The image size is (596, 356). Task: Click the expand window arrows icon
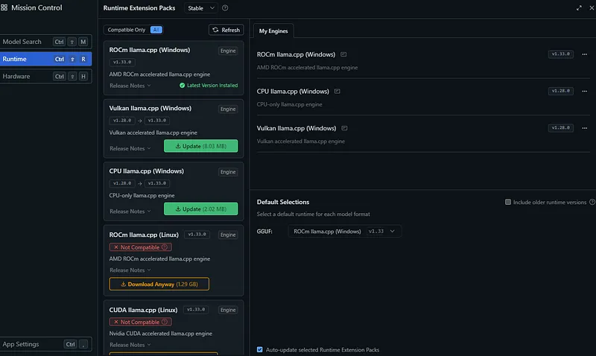579,8
